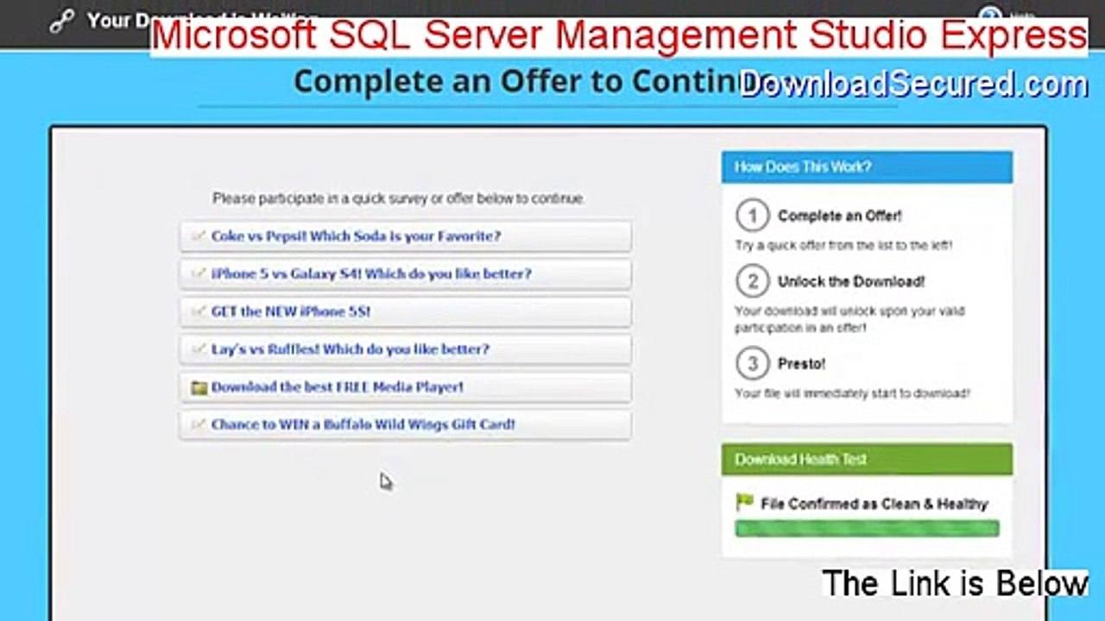Screen dimensions: 1105x621
Task: Open the iPhone 5 vs Galaxy S4 offer
Action: 405,274
